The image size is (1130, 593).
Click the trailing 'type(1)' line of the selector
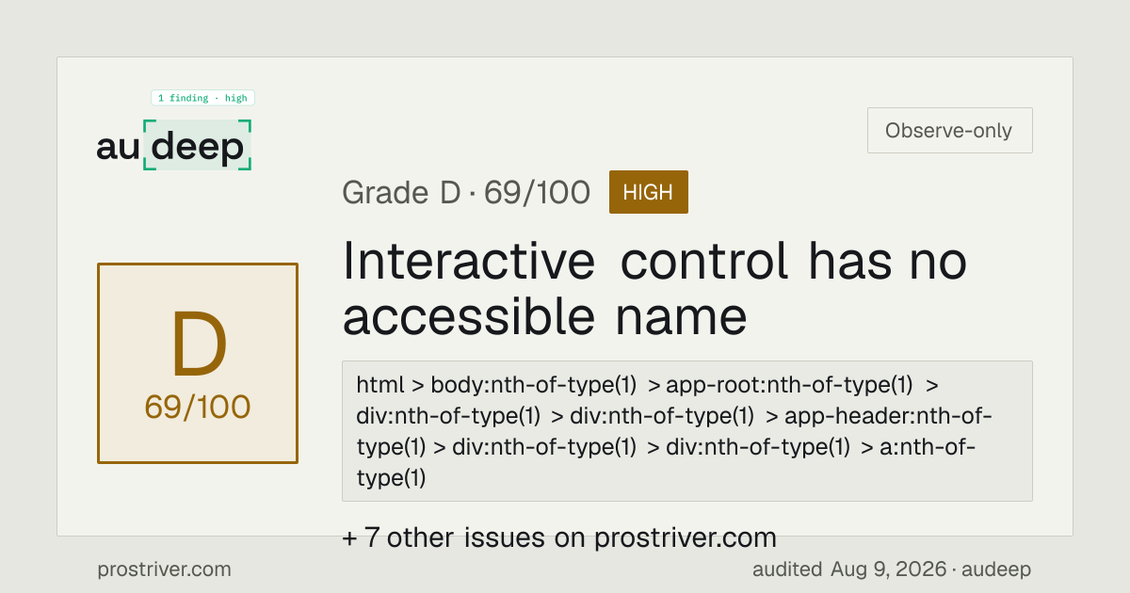click(392, 478)
